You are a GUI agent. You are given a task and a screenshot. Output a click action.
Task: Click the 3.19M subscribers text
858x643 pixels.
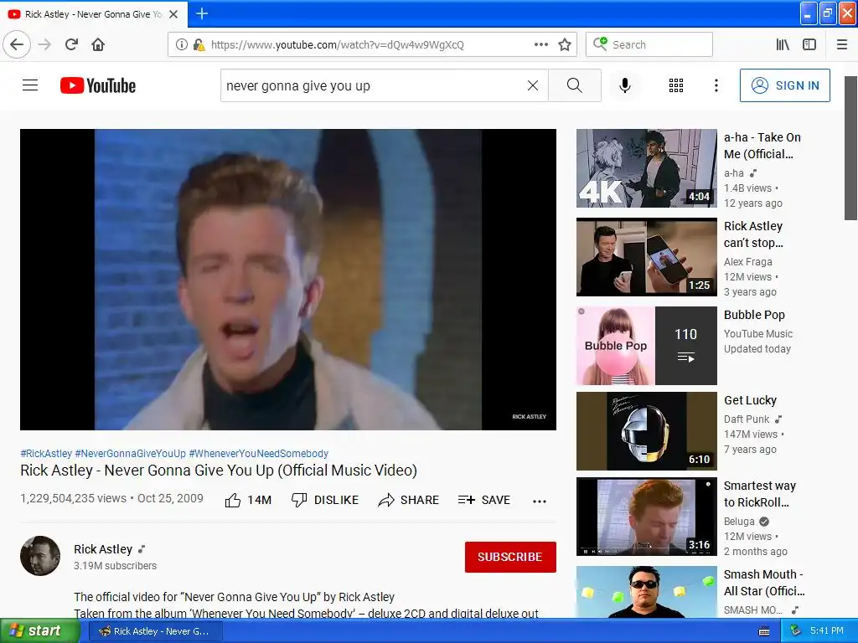115,565
